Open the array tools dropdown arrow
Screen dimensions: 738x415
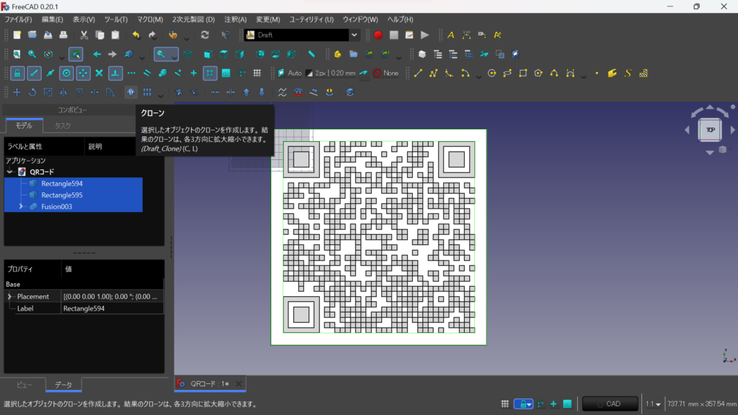[x=161, y=94]
